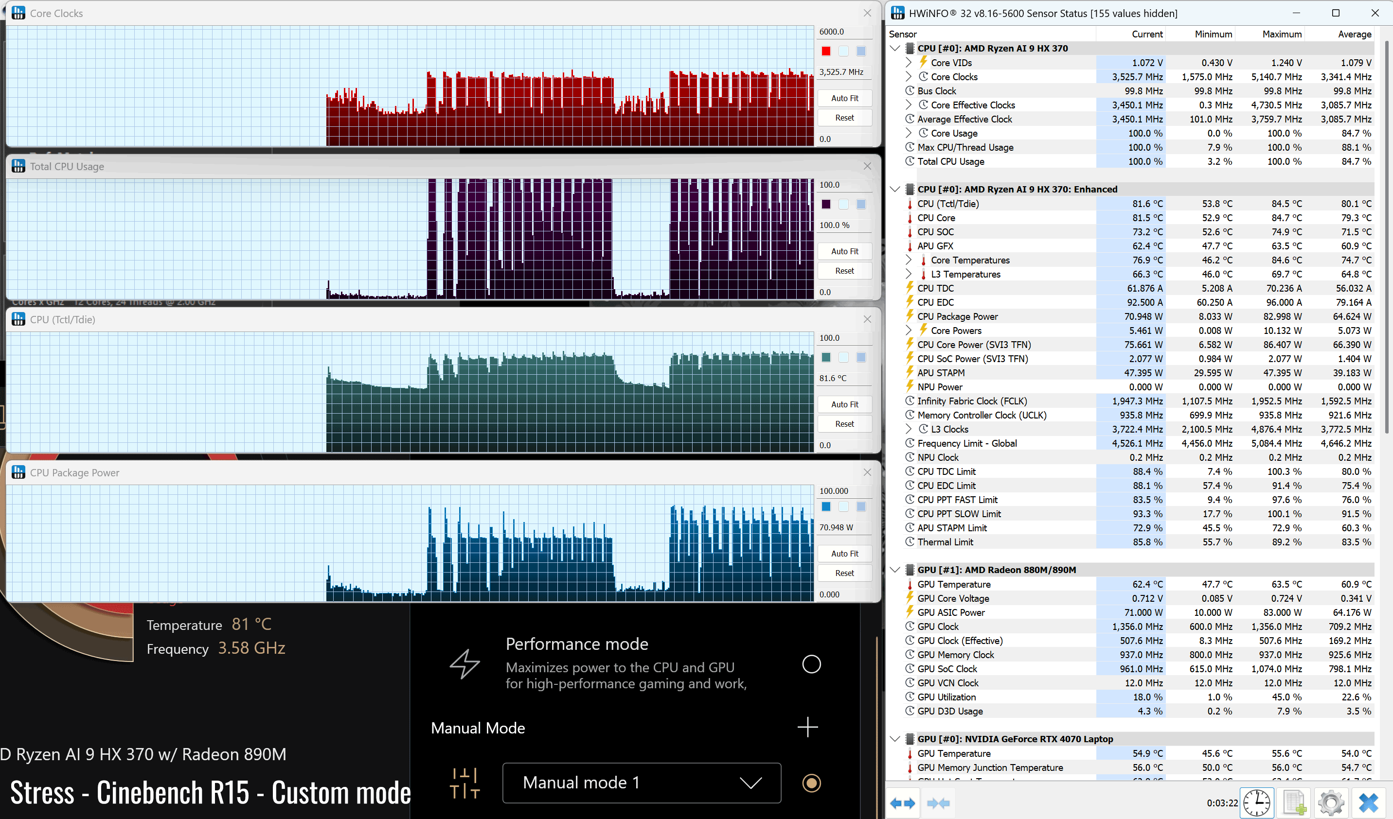Click the chip icon of the Enhanced CPU group
This screenshot has height=819, width=1393.
910,189
